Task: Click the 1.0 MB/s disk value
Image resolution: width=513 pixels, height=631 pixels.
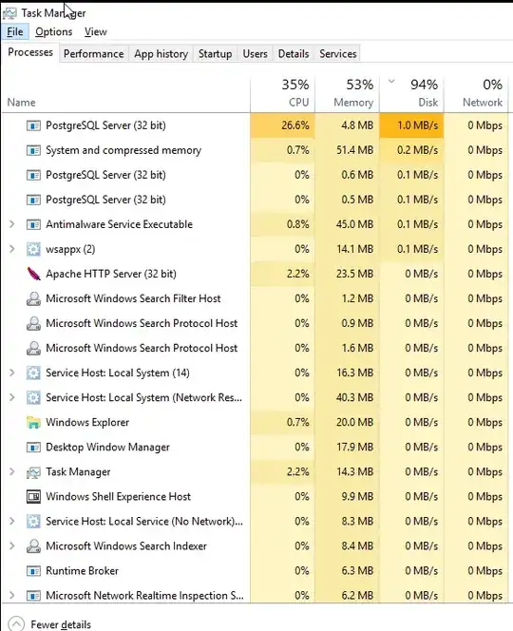Action: point(418,125)
